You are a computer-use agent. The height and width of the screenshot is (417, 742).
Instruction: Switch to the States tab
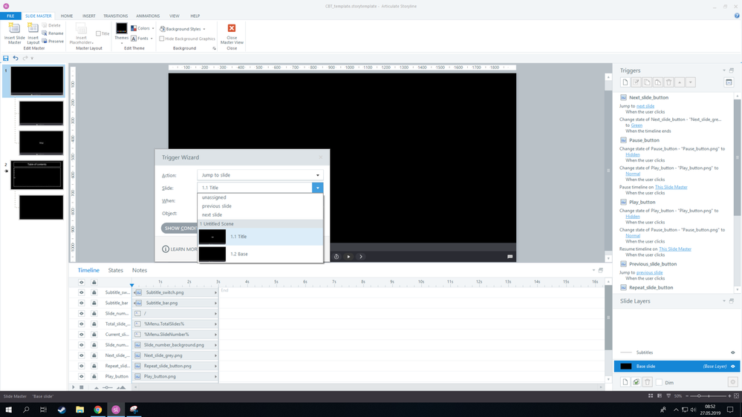[115, 270]
